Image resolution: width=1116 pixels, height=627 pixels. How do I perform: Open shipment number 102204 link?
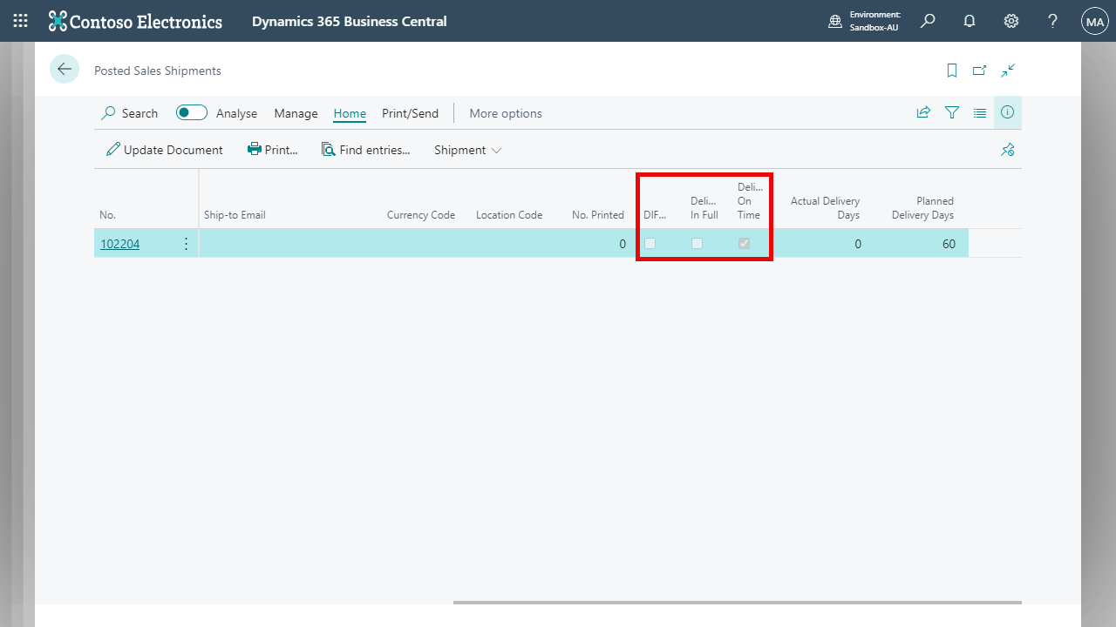tap(120, 244)
